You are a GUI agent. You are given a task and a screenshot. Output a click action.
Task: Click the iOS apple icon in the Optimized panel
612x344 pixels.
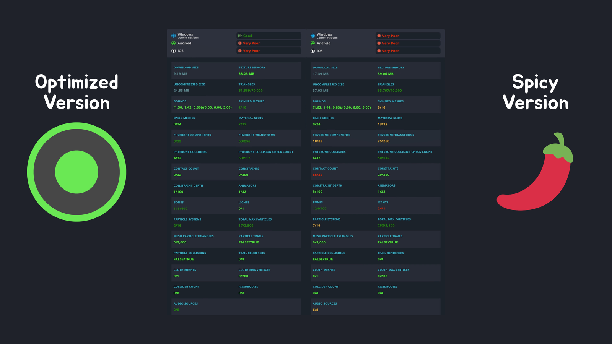(x=174, y=50)
